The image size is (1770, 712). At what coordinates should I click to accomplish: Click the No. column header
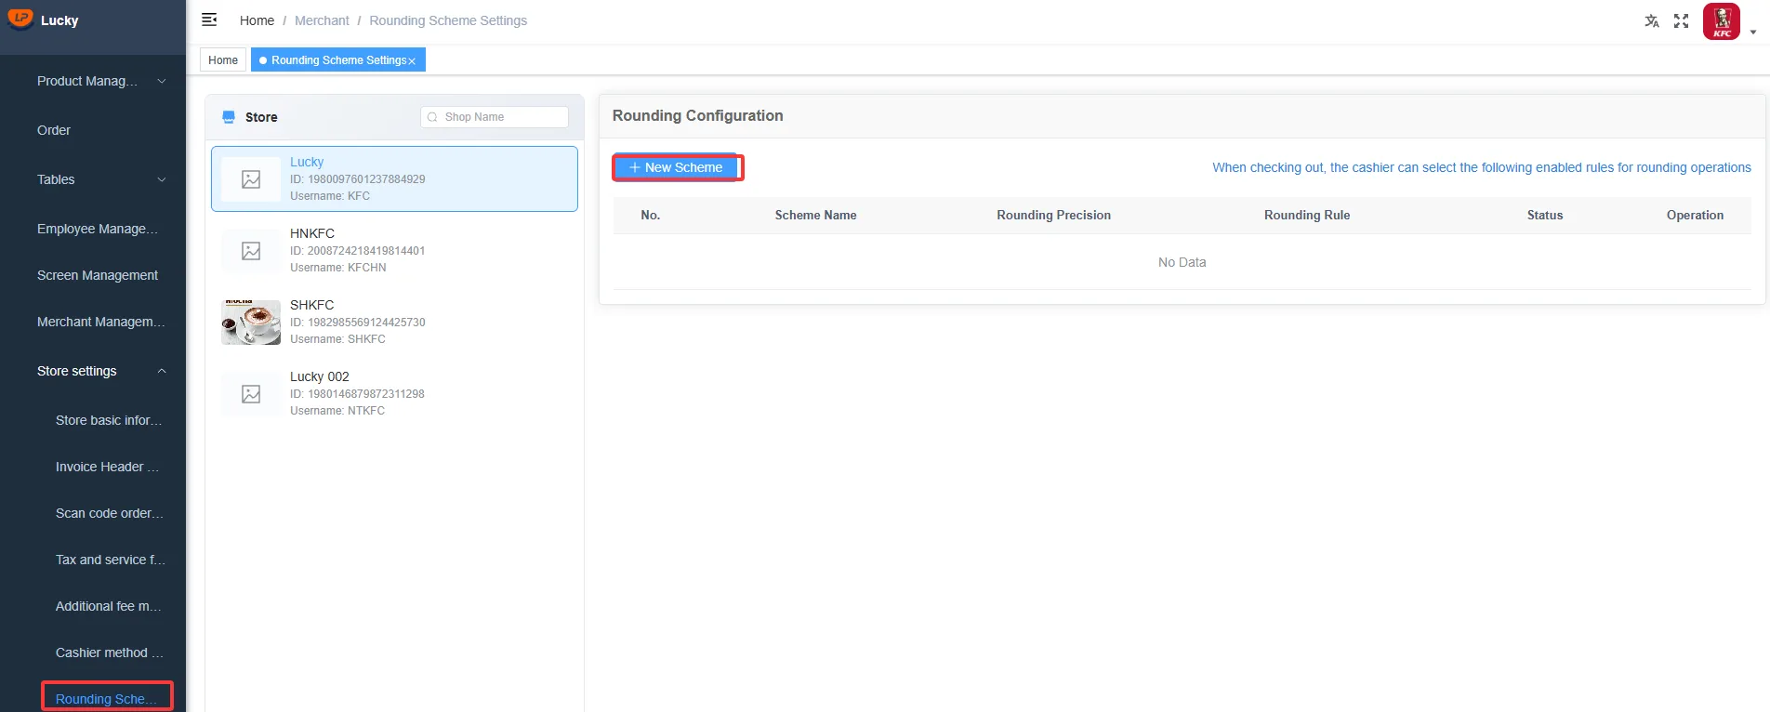[x=651, y=215]
